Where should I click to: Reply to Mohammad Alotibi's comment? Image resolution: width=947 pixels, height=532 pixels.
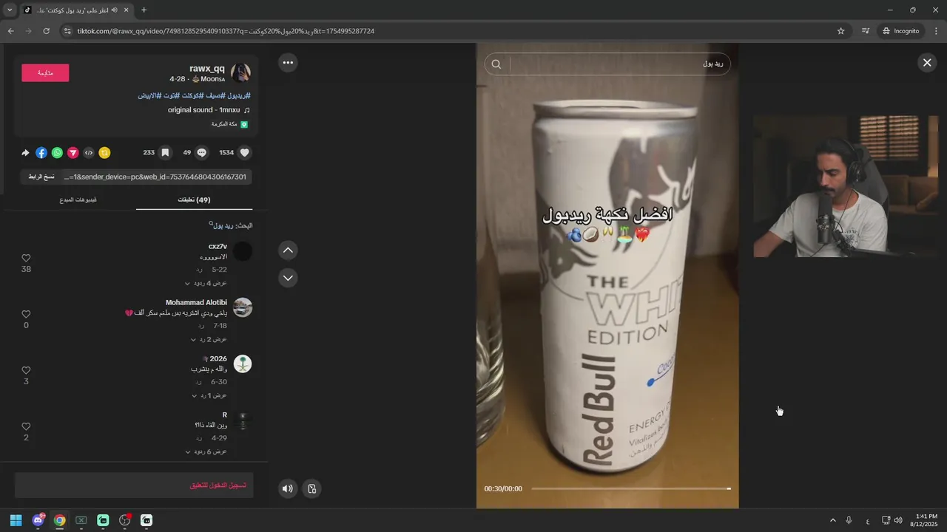pos(200,326)
